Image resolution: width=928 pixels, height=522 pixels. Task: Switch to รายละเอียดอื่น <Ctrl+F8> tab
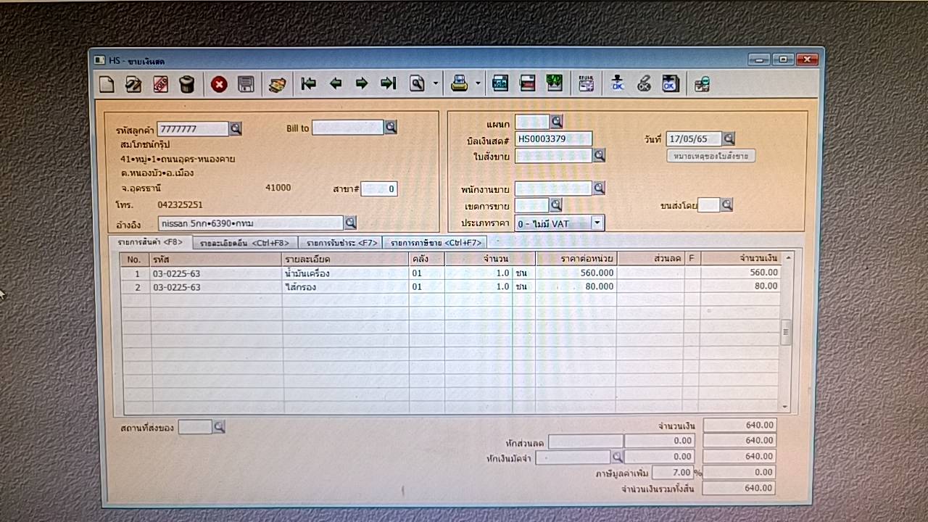[244, 243]
